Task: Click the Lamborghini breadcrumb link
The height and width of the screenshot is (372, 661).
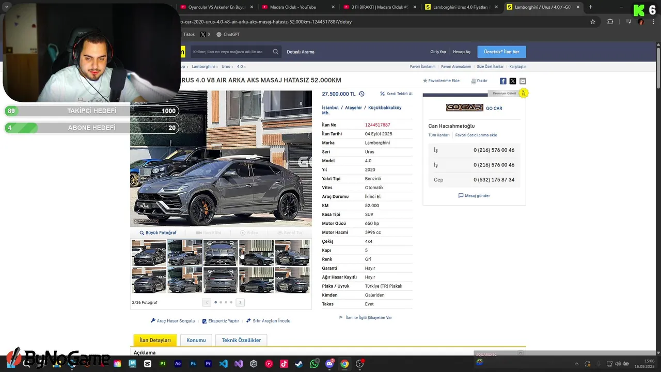Action: 203,67
